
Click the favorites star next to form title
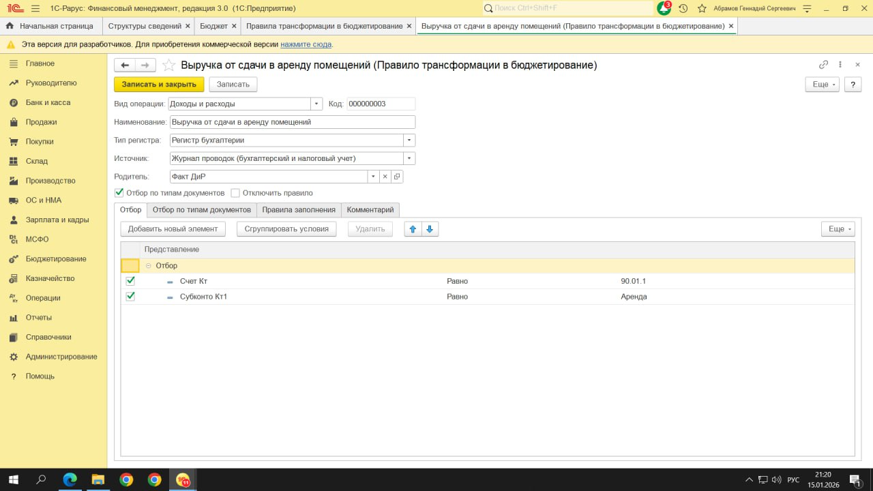[x=168, y=65]
